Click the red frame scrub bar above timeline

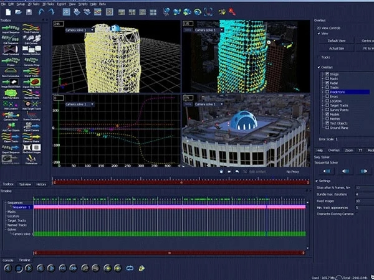pos(181,183)
